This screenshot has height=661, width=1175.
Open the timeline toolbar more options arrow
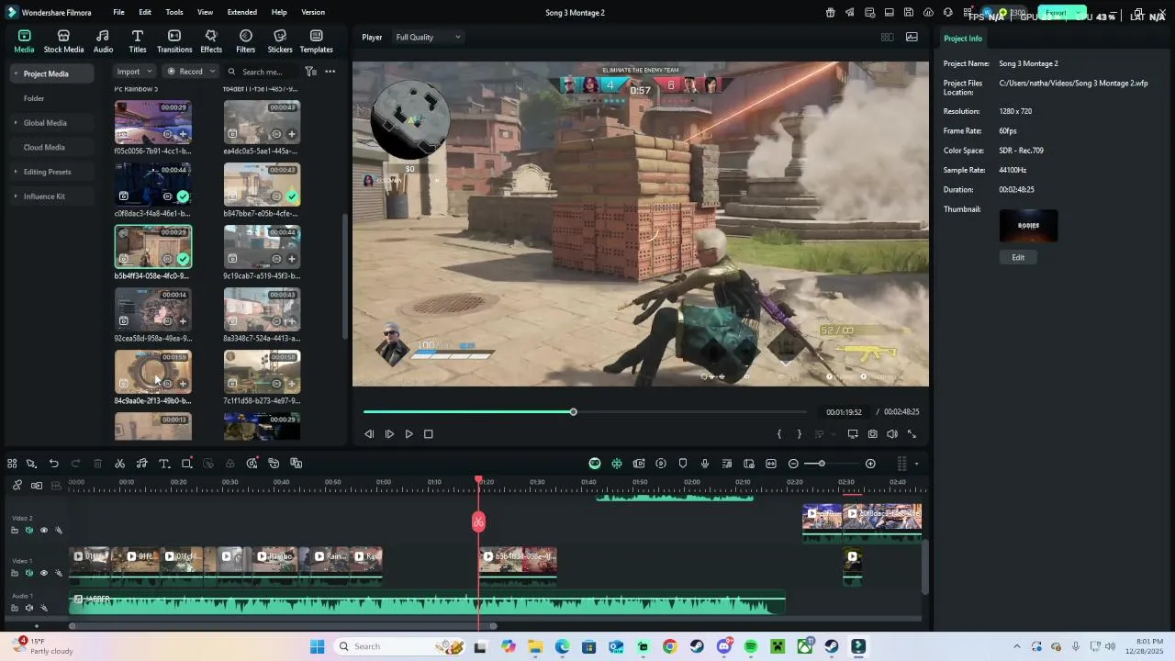pyautogui.click(x=916, y=464)
